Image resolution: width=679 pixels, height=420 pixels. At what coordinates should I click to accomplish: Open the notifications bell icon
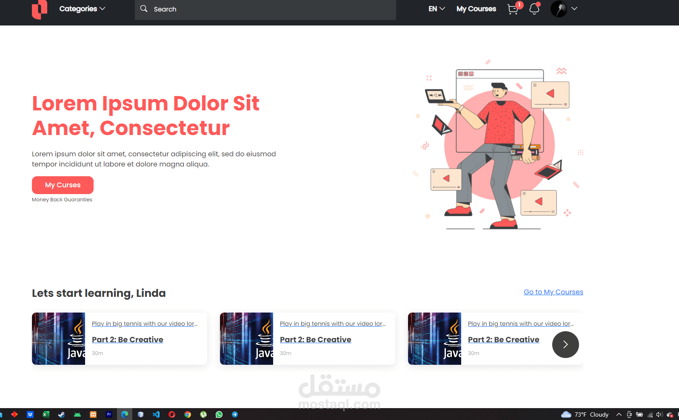coord(534,8)
